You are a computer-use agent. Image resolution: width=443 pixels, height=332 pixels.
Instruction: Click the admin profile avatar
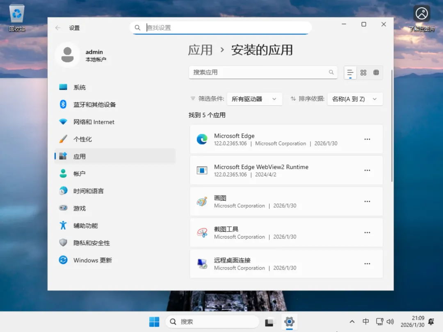pos(68,55)
